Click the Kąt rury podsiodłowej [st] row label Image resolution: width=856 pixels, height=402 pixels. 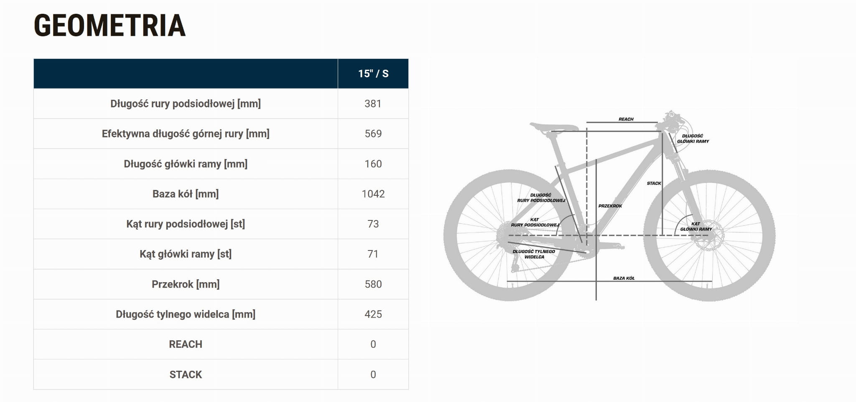pos(186,224)
